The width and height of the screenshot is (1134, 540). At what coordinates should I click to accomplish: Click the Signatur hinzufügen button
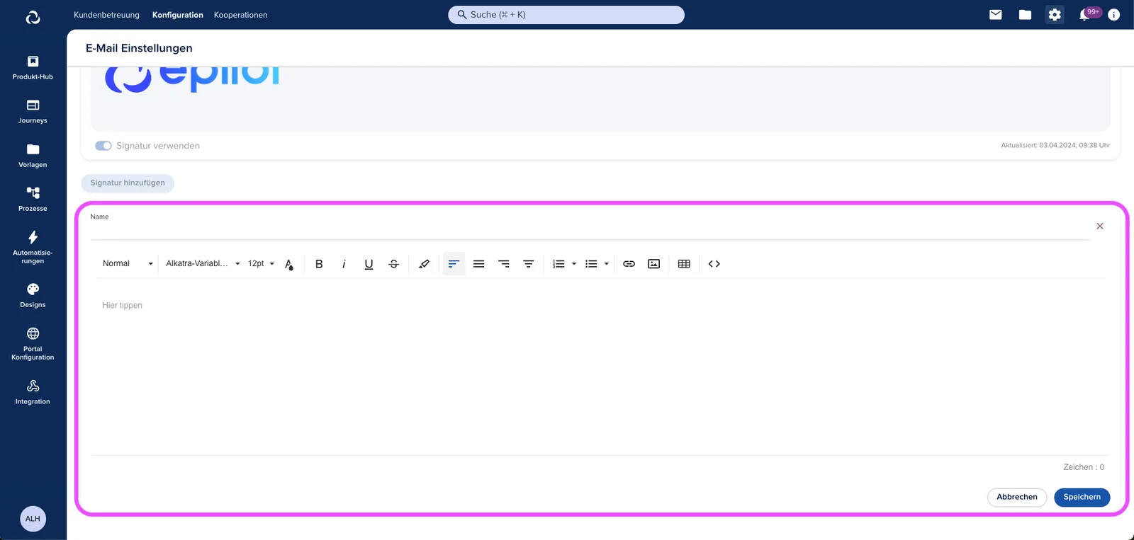point(128,183)
